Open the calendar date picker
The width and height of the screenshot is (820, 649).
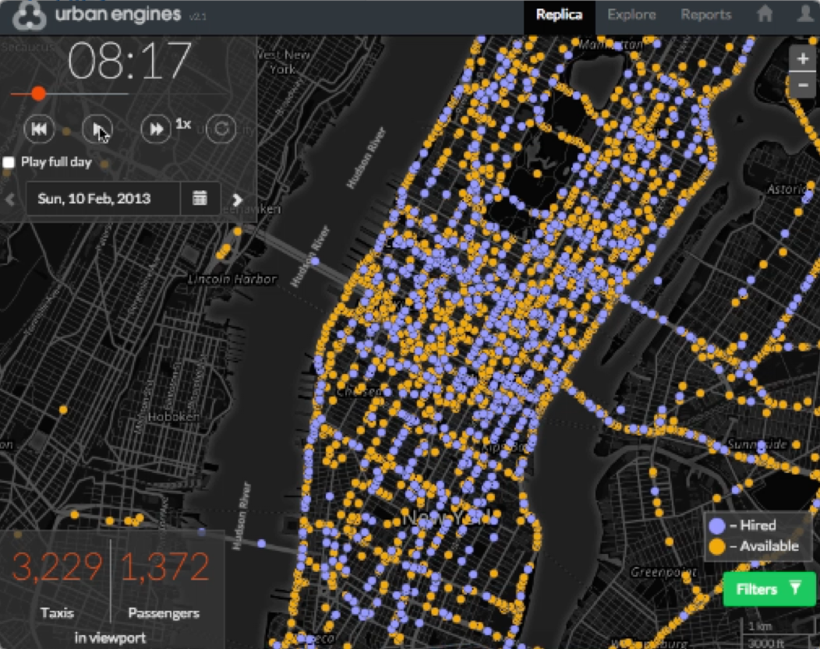tap(200, 199)
